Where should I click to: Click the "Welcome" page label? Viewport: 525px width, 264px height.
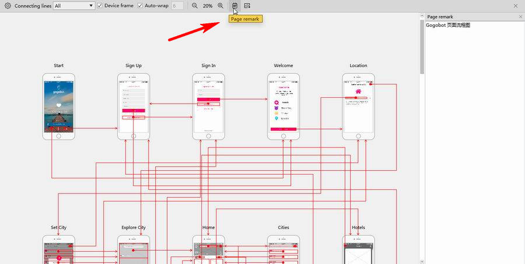click(283, 66)
